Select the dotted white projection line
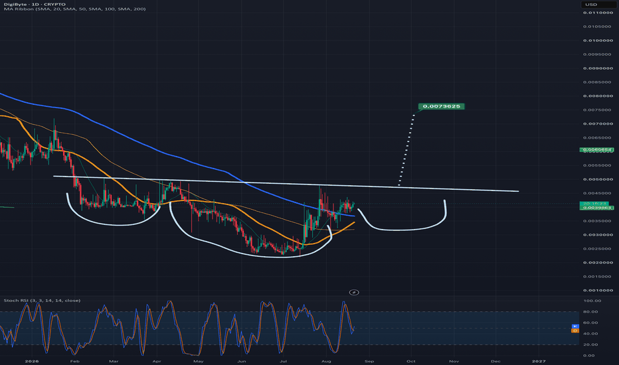 [406, 150]
